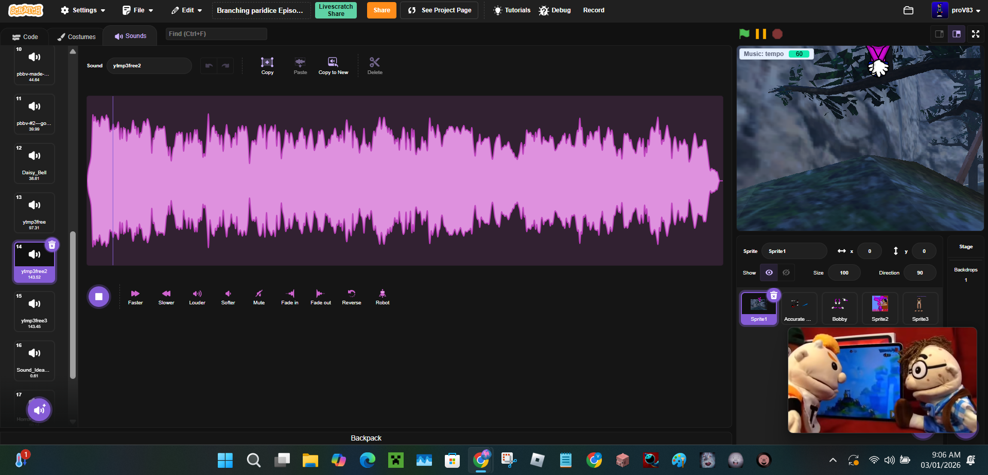Redo the sound edit
Image resolution: width=988 pixels, height=475 pixels.
(225, 66)
